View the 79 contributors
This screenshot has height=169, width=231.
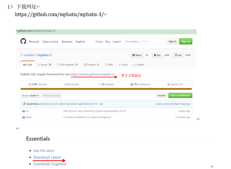(141, 84)
